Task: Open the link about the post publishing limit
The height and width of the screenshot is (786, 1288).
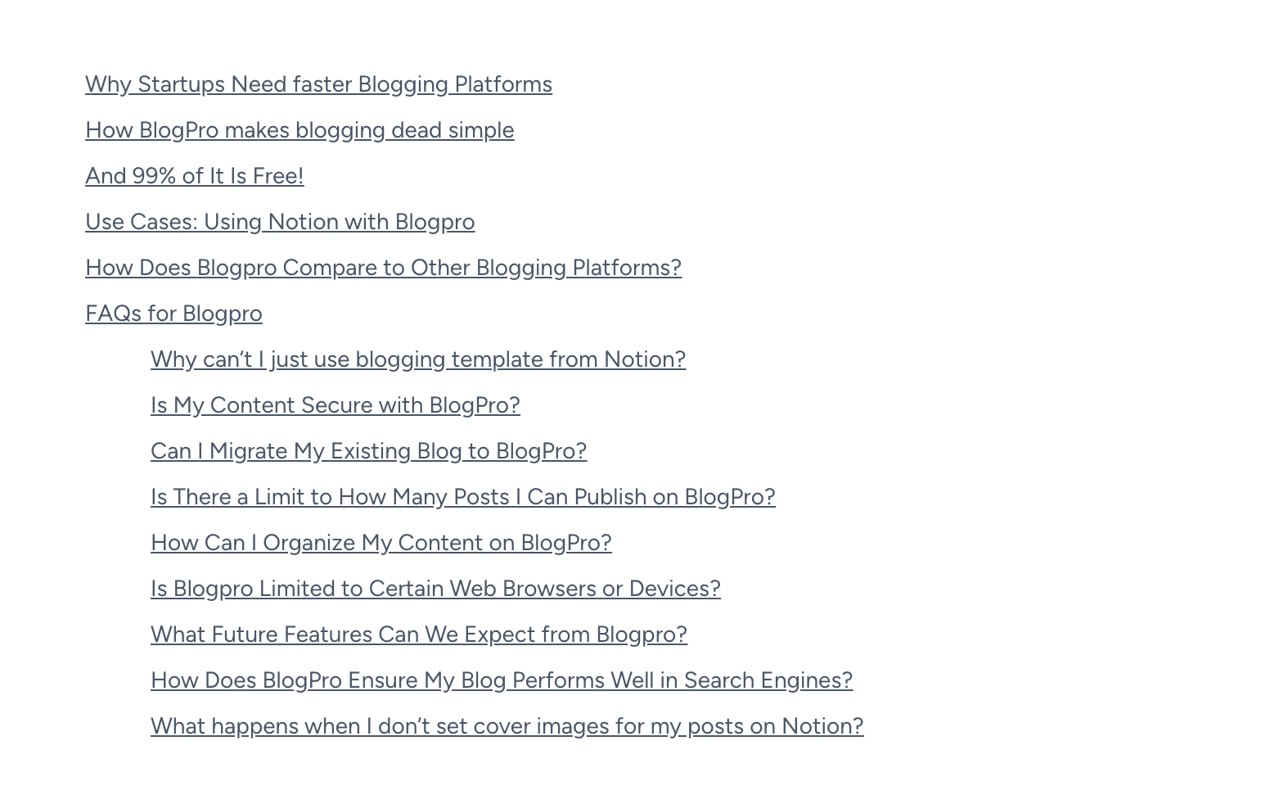Action: point(463,497)
